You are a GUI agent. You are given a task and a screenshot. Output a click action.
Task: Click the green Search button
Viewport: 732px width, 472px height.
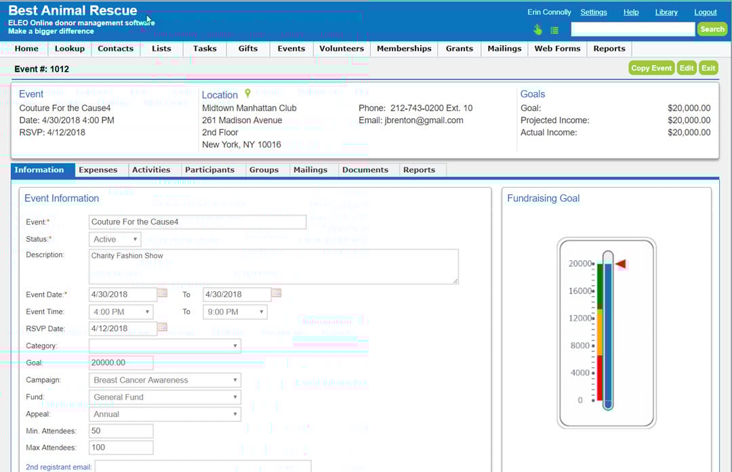(x=712, y=29)
